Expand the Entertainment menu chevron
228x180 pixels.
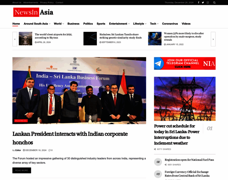coord(129,24)
